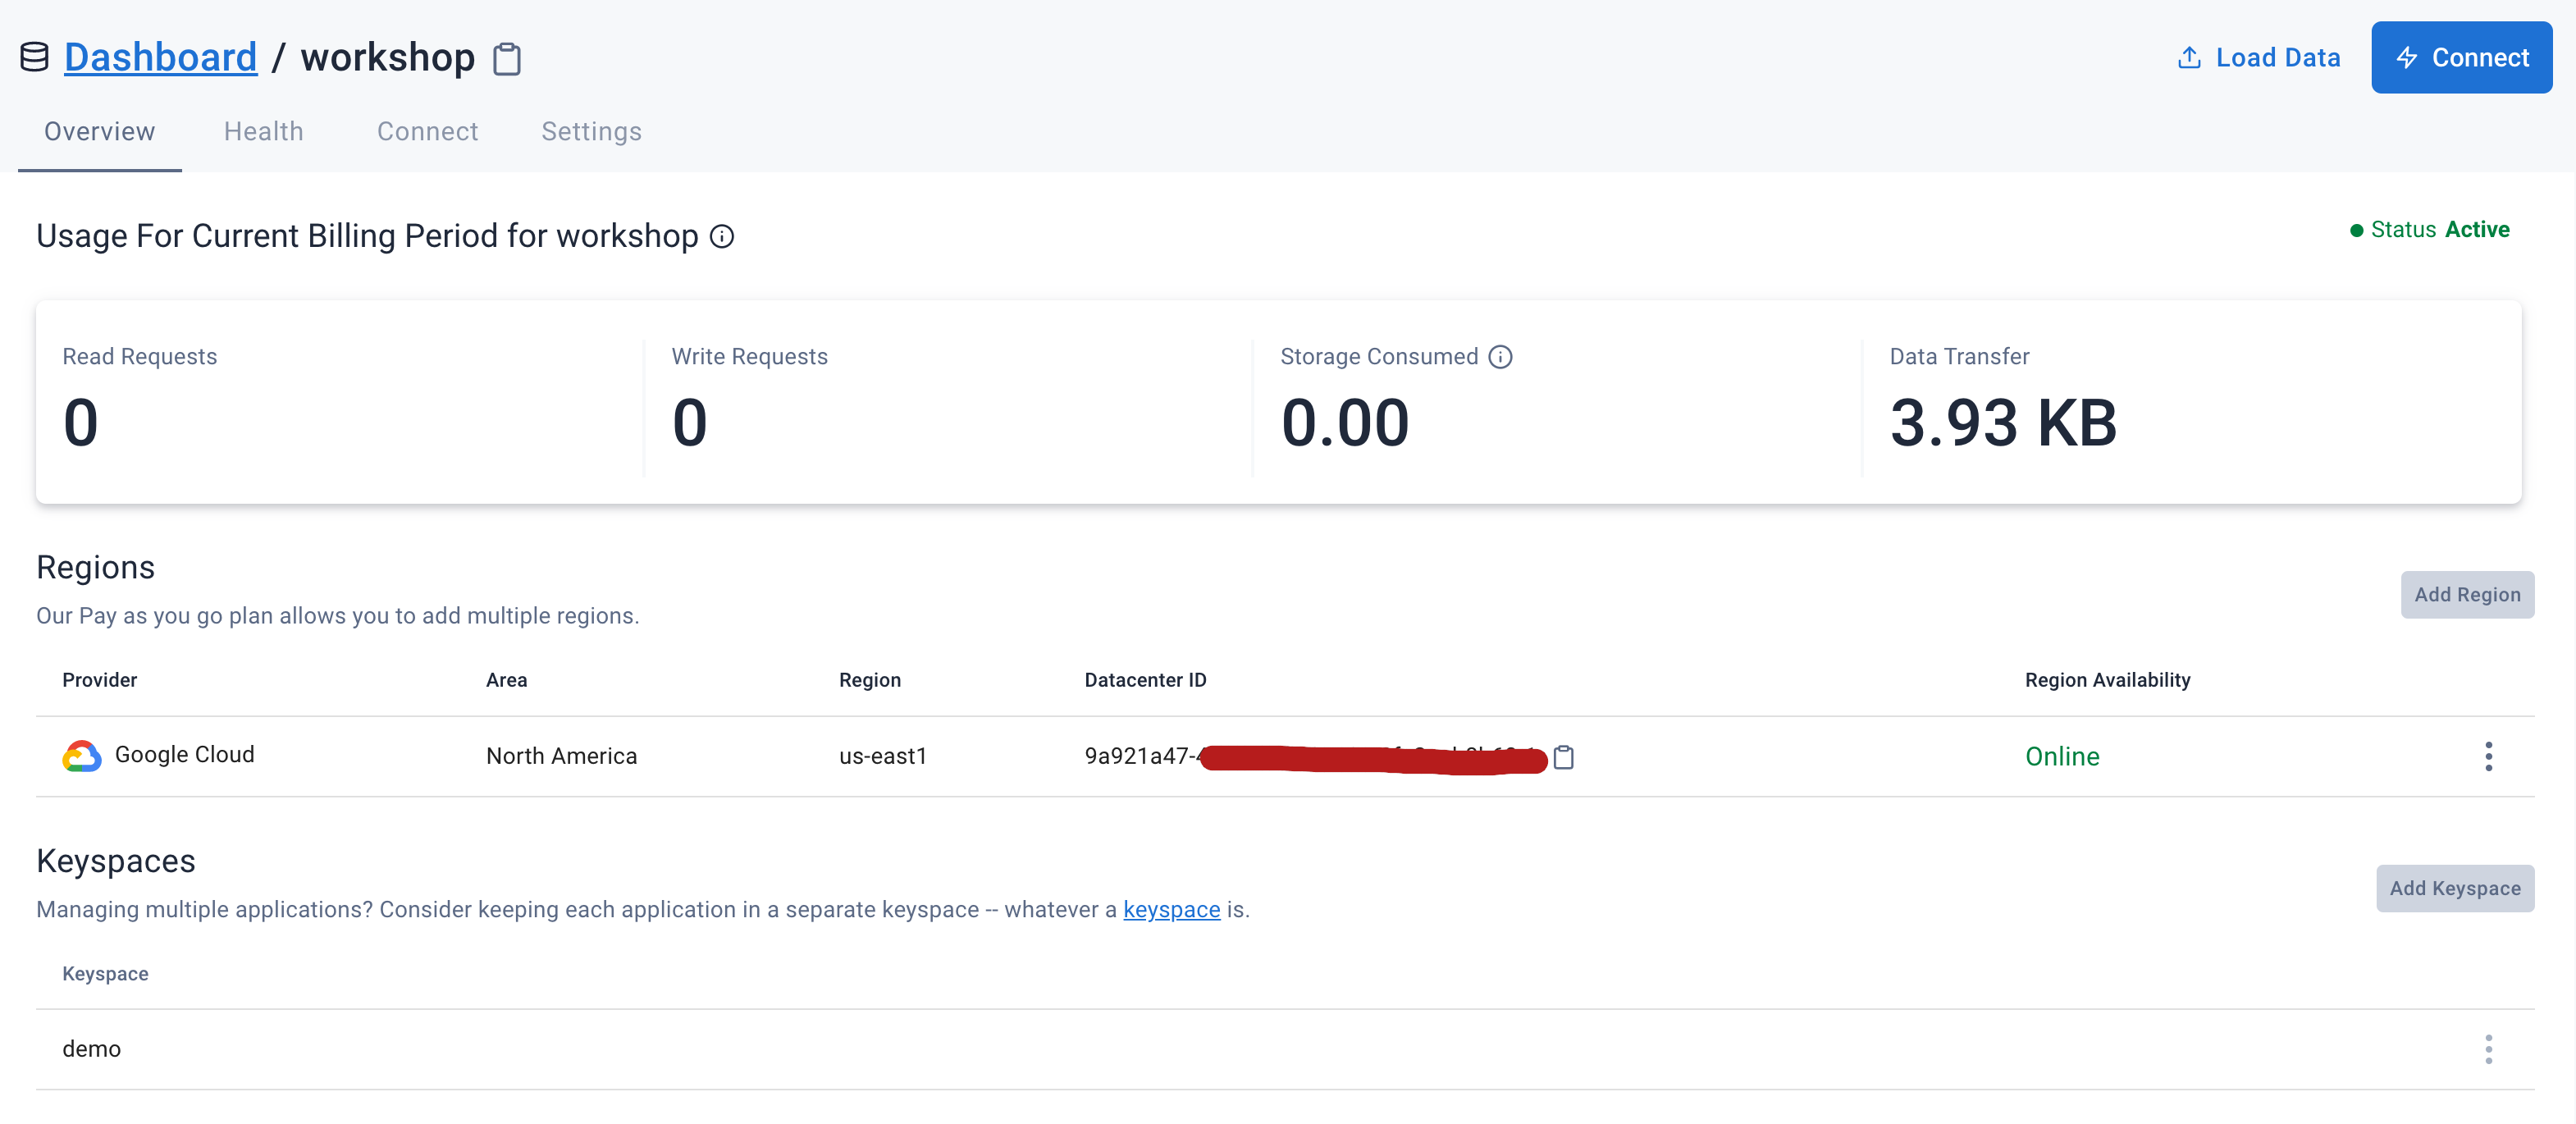Click the Storage Consumed info icon

pos(1500,357)
